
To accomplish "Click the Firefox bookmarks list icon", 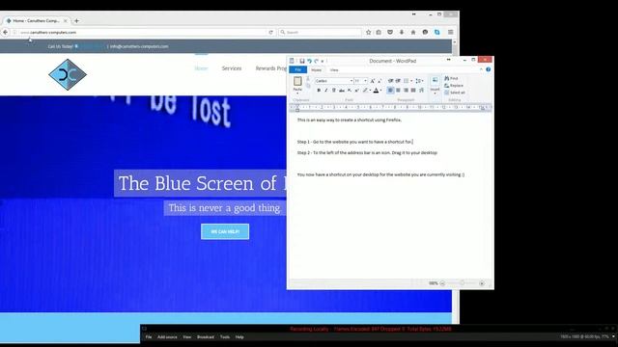I will (379, 32).
